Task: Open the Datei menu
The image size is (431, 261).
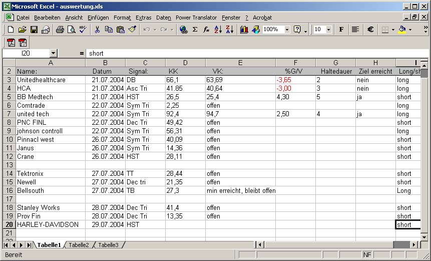Action: [x=23, y=18]
